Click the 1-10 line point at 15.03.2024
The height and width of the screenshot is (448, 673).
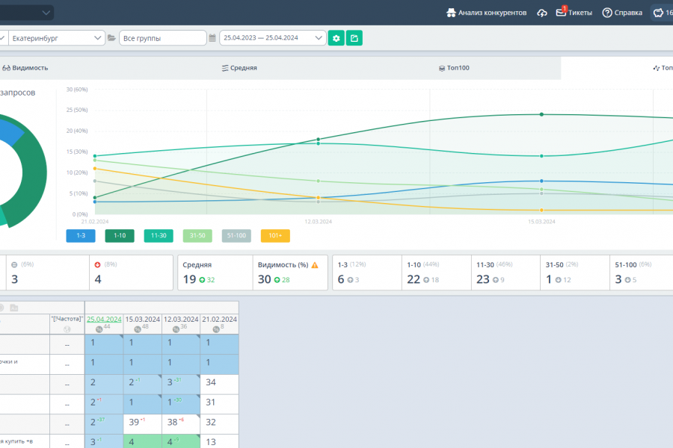[x=541, y=114]
